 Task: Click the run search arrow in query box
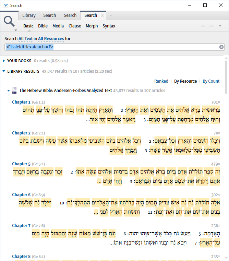coord(221,47)
